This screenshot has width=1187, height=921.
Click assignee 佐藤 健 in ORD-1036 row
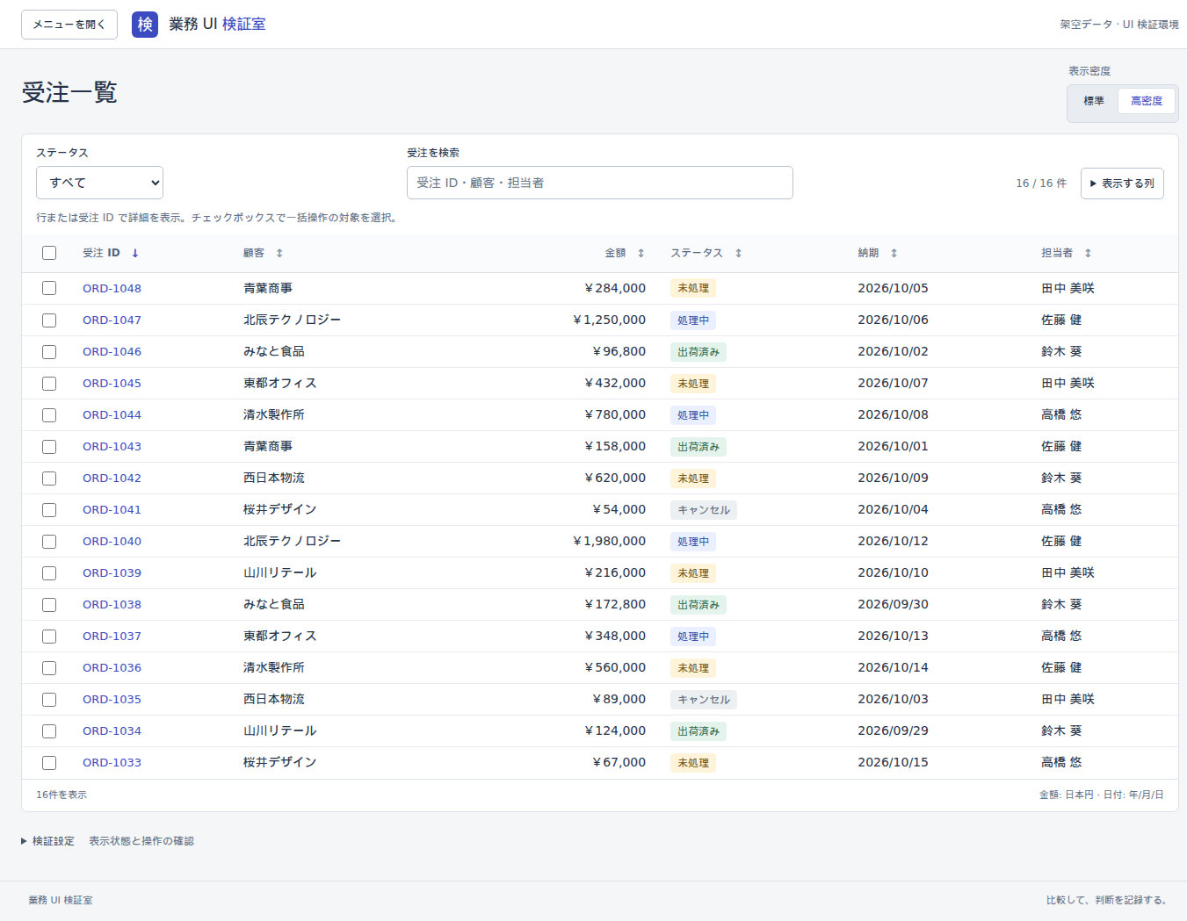[1061, 667]
